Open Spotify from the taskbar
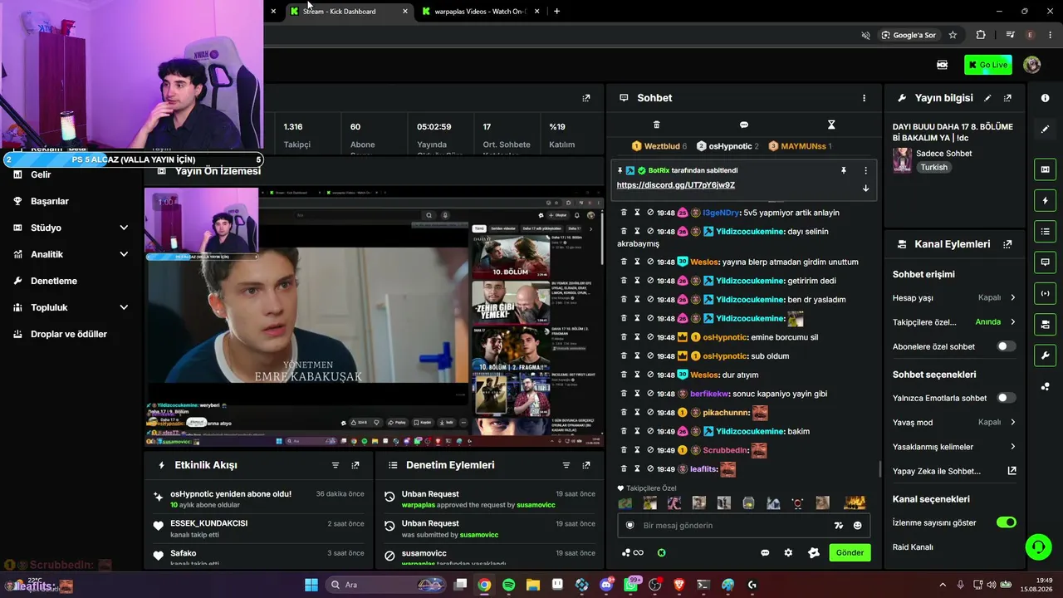Screen dimensions: 1063x598 pos(508,585)
